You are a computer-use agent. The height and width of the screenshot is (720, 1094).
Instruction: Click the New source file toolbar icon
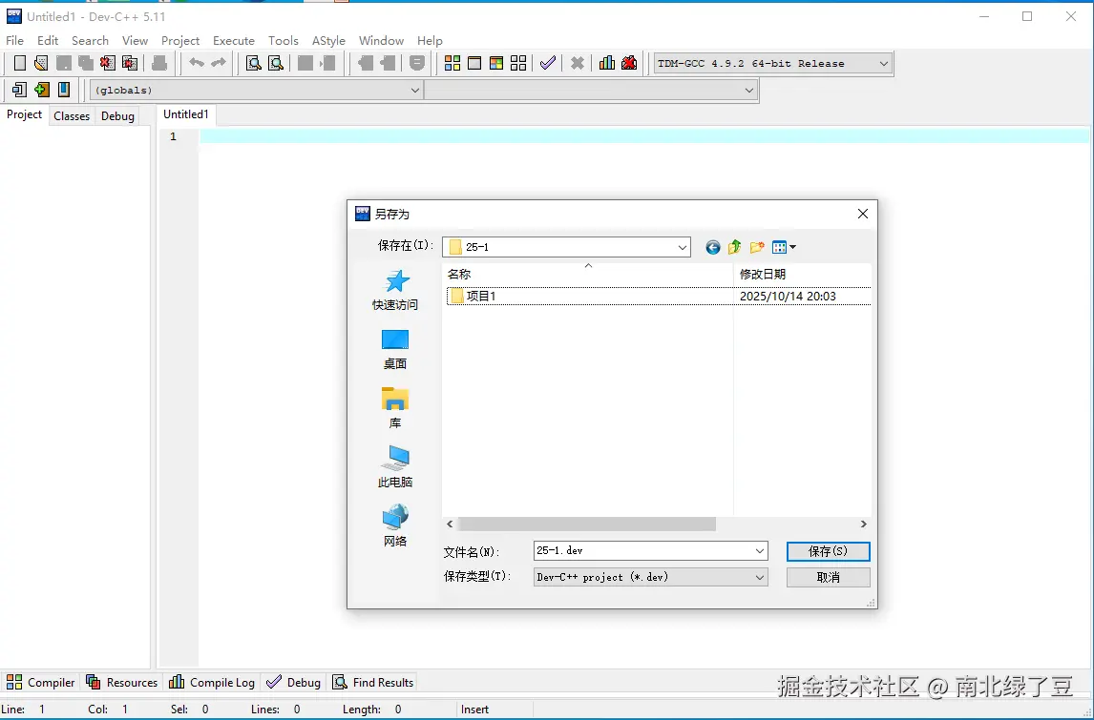[x=20, y=64]
